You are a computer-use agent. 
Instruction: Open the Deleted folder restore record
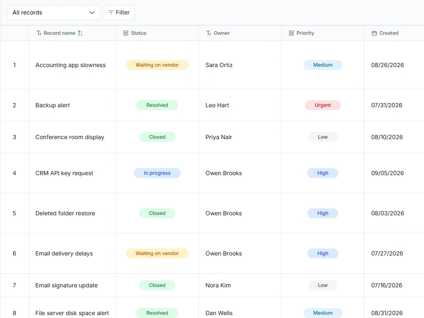[x=65, y=213]
